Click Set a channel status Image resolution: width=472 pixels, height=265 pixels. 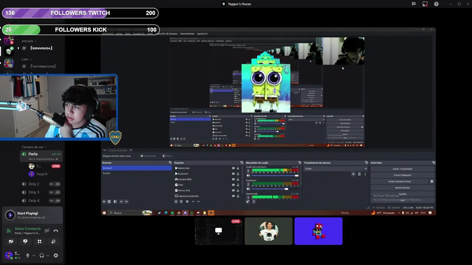(42, 159)
